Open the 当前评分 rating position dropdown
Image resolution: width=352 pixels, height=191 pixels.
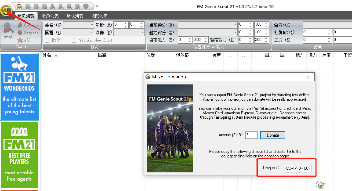(208, 25)
